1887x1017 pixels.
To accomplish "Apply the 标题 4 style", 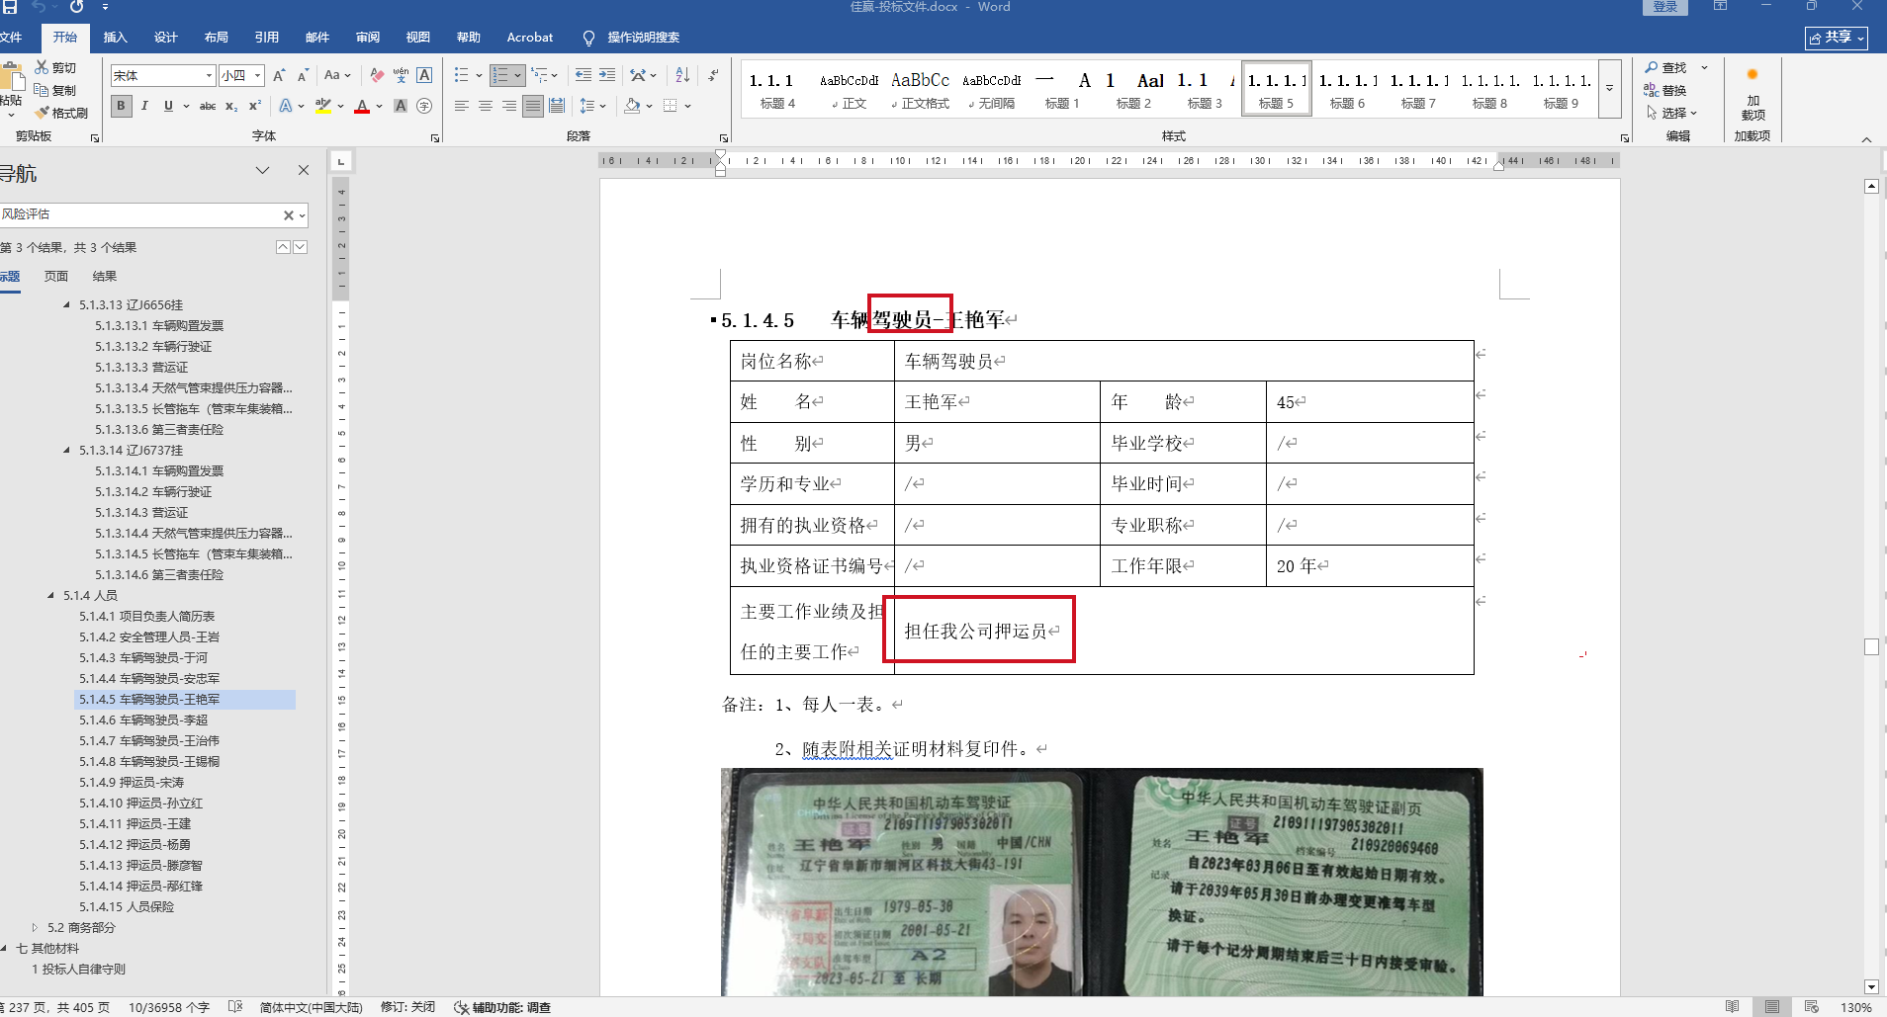I will tap(777, 90).
